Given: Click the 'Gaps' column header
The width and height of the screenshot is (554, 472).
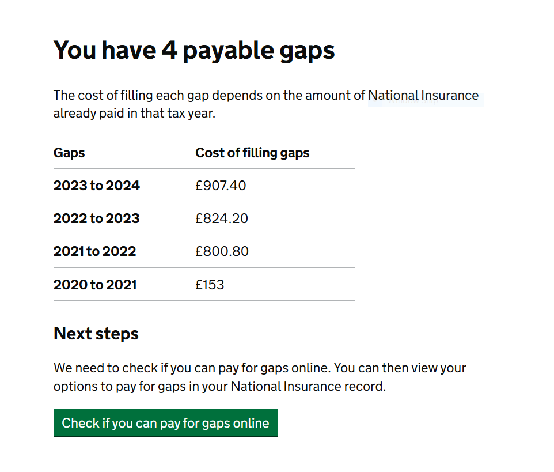Looking at the screenshot, I should click(69, 153).
